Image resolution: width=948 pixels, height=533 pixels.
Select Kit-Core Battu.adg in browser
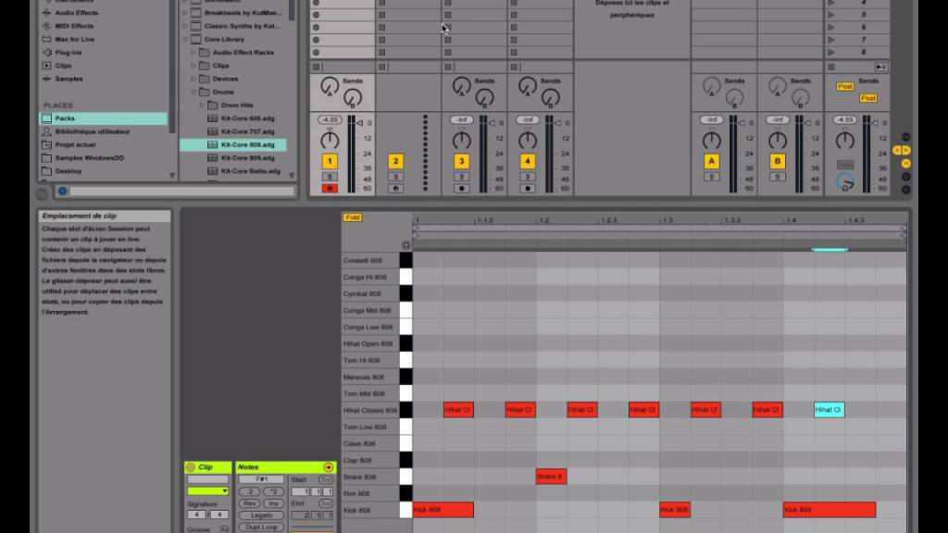tap(250, 171)
